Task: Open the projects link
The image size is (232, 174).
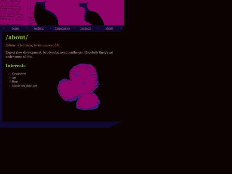Action: tap(86, 28)
